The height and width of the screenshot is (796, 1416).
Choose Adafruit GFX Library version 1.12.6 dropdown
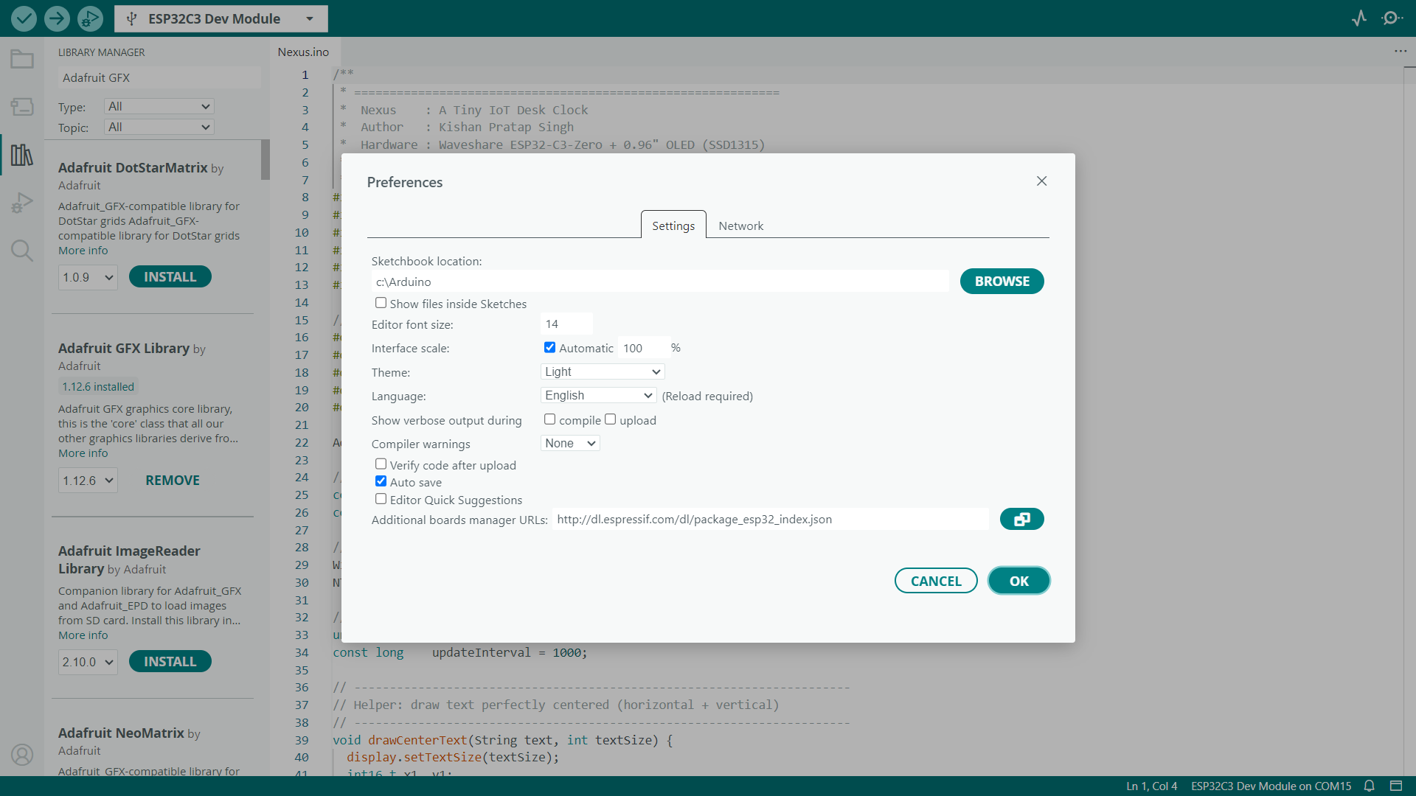(x=88, y=481)
